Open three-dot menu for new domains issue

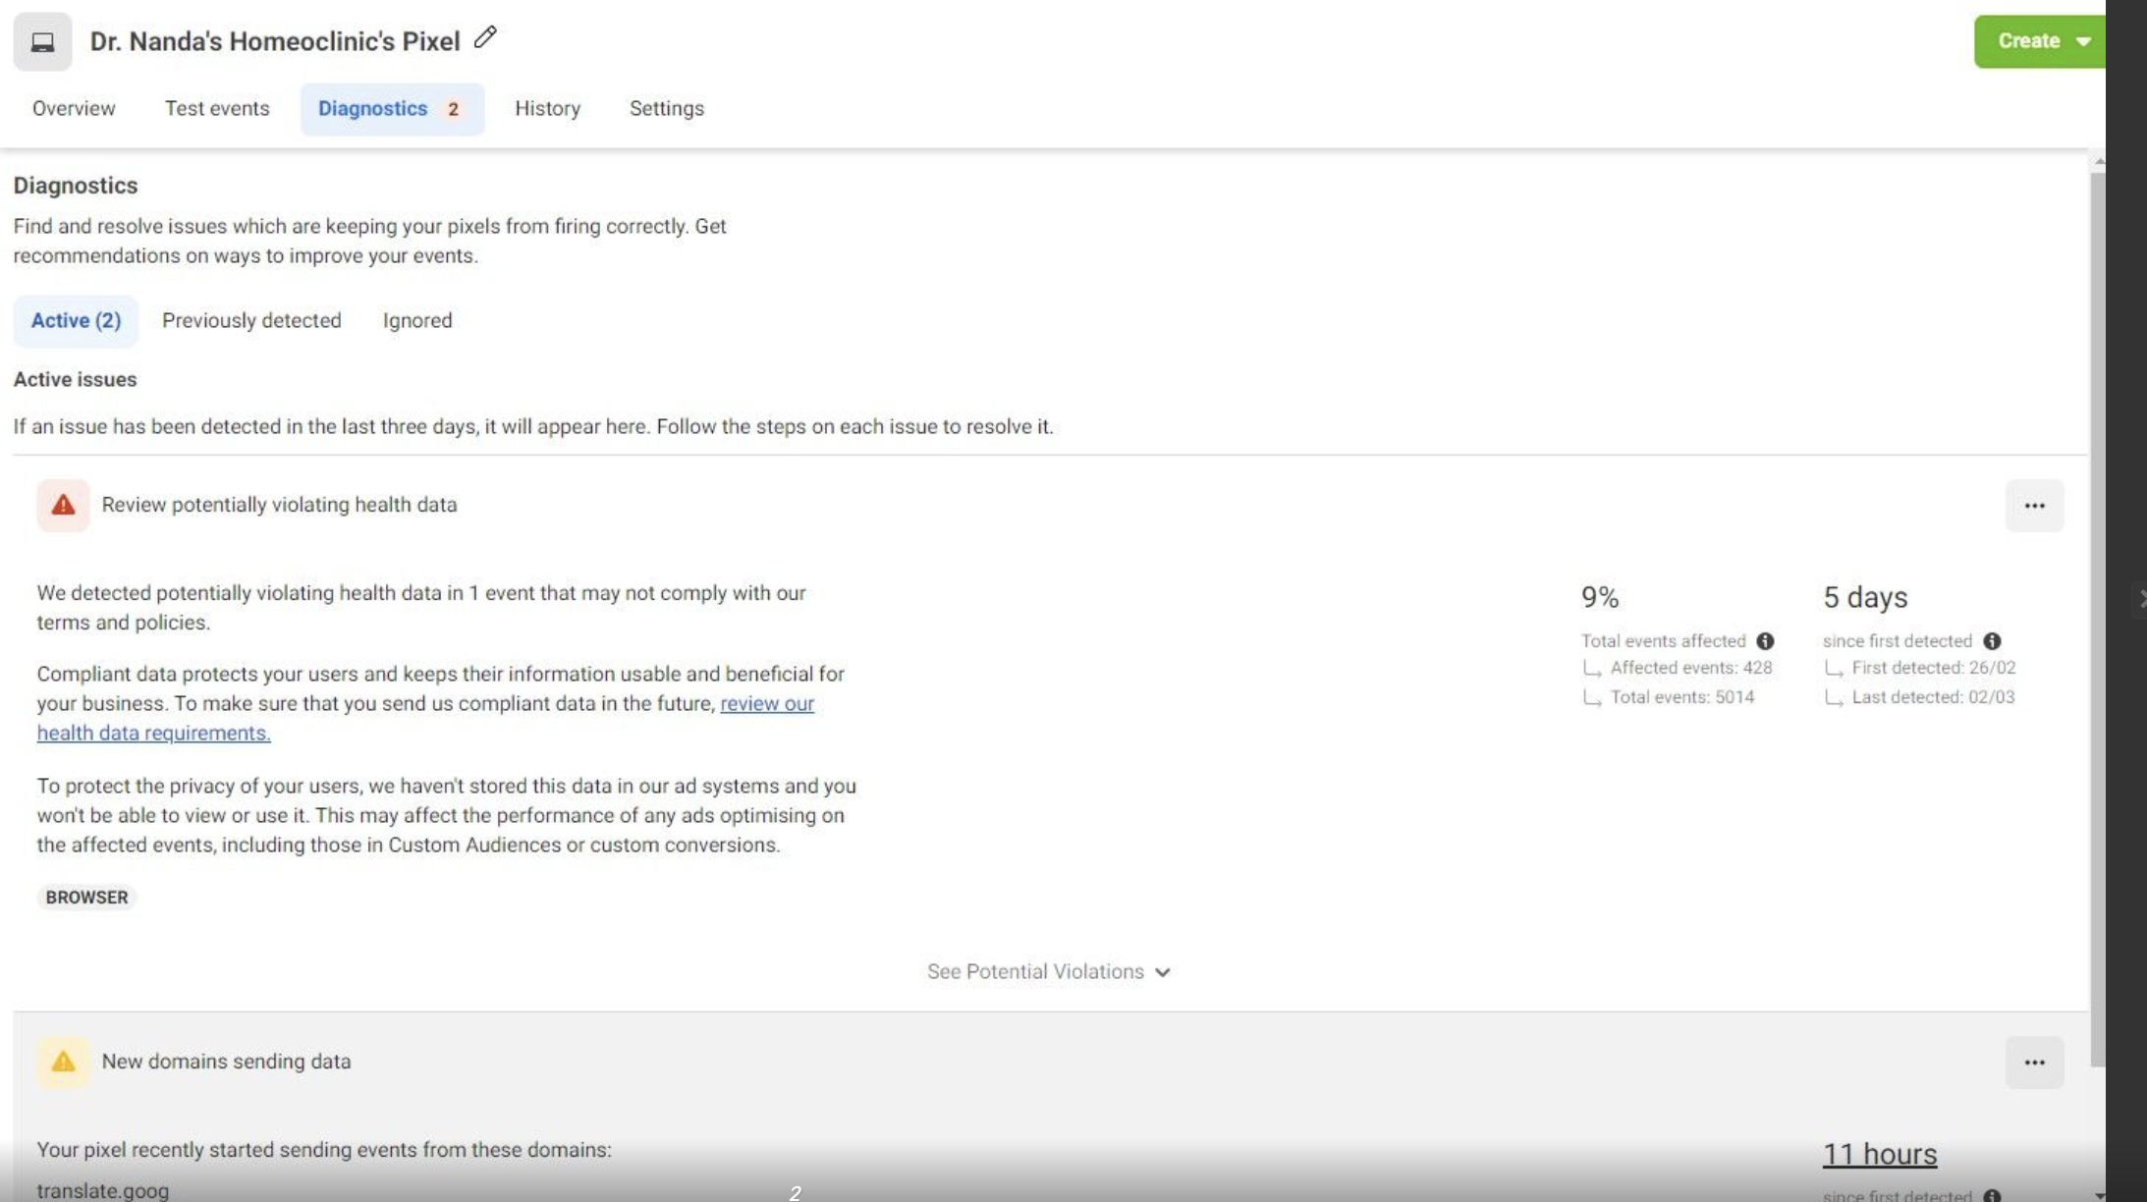pyautogui.click(x=2034, y=1063)
